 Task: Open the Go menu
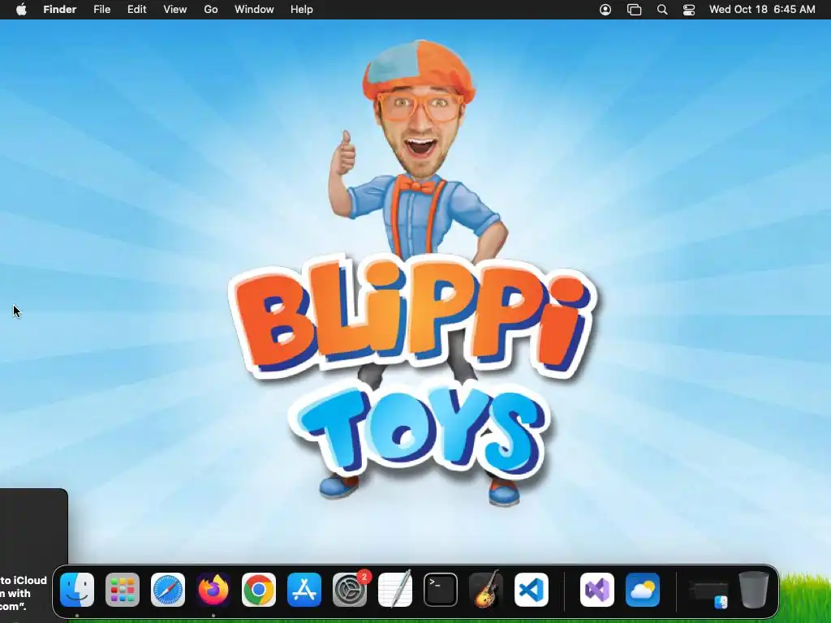pyautogui.click(x=211, y=10)
